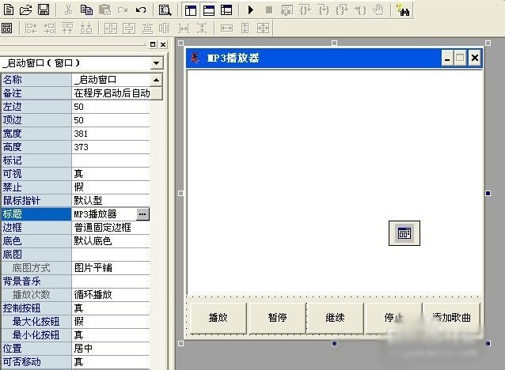Select the 最大化按钮 property value 假
Viewport: 505px width, 370px height.
pos(111,322)
